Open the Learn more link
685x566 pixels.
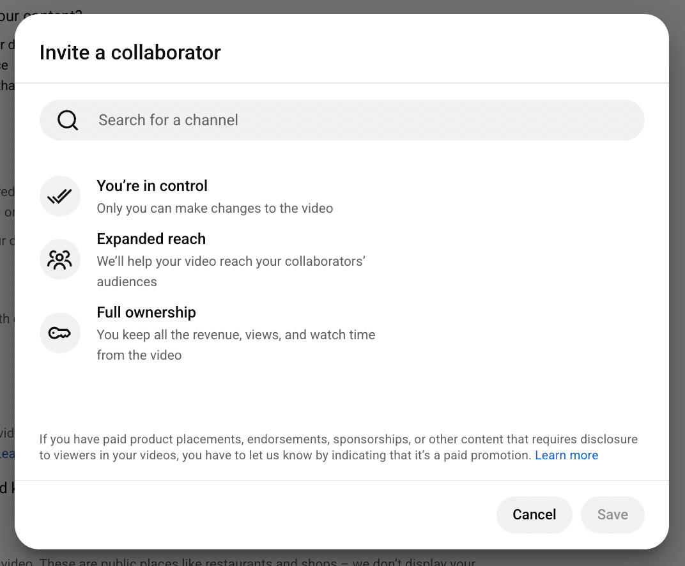[x=566, y=455]
